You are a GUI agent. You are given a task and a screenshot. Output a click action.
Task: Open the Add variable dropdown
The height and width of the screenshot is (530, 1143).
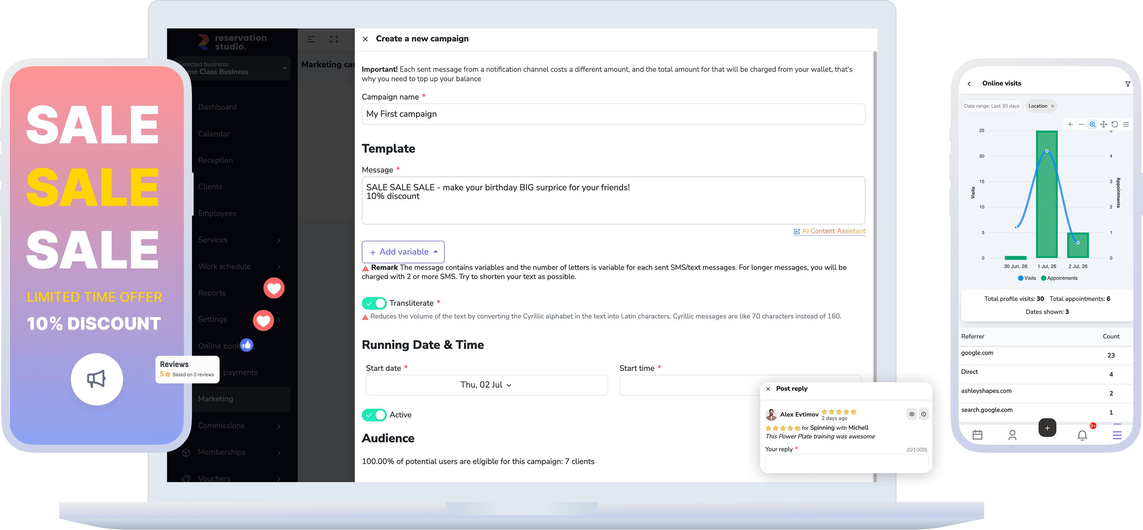[x=403, y=252]
